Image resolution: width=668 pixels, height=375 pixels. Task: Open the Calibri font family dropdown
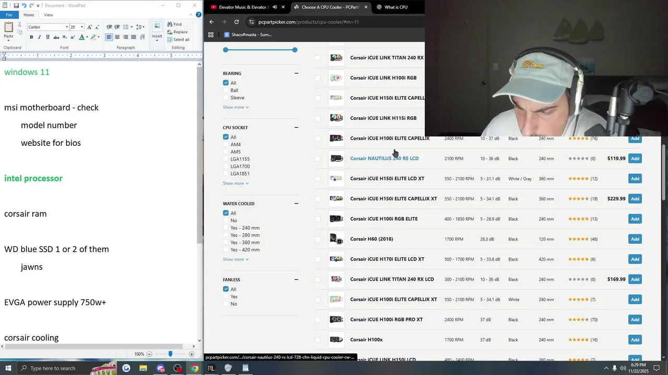click(67, 27)
